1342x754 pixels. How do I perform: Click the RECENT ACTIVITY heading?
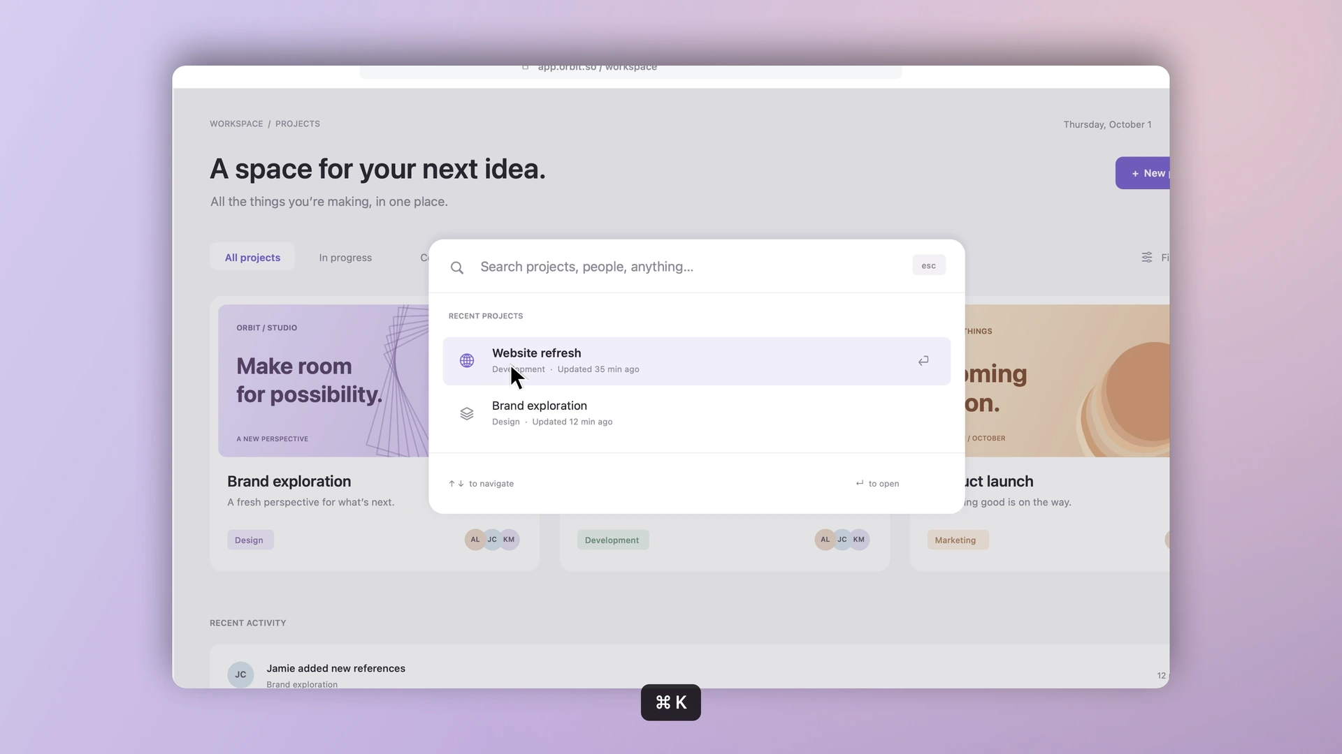(x=248, y=623)
